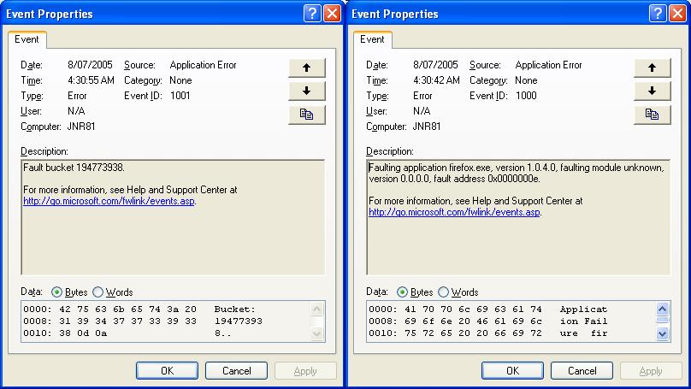Switch to Event tab in left window (ID 1001)

coord(27,39)
